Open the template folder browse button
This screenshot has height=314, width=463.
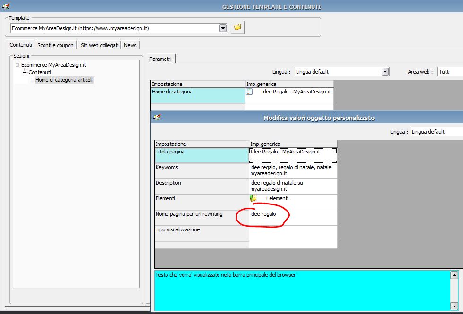[237, 28]
